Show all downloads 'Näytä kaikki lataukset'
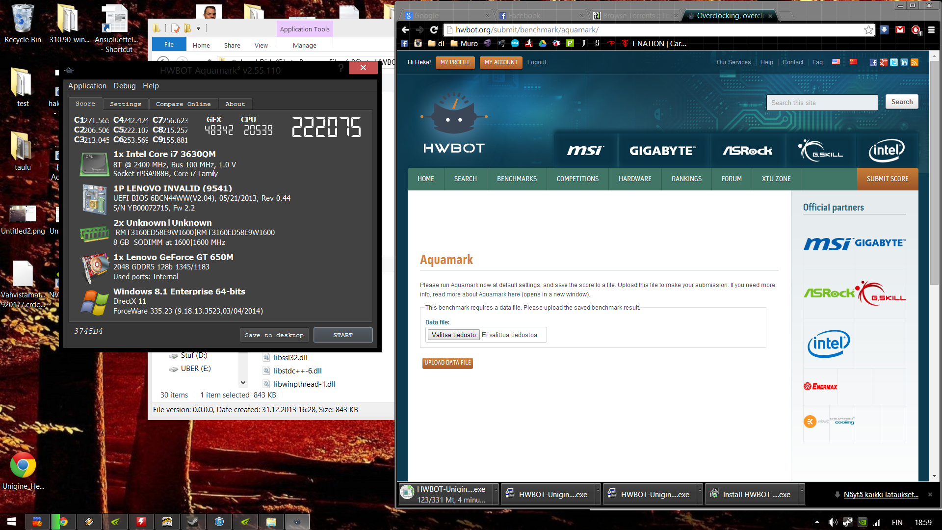Image resolution: width=942 pixels, height=530 pixels. coord(881,495)
